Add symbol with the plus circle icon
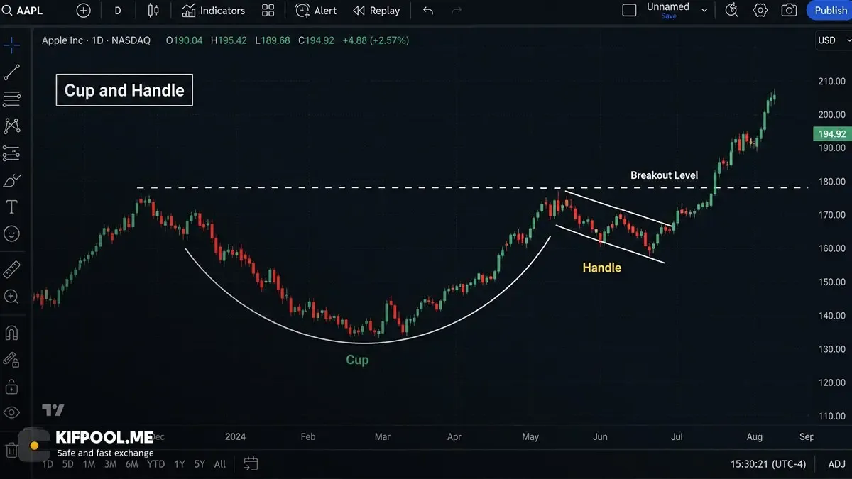Viewport: 852px width, 479px height. [84, 11]
